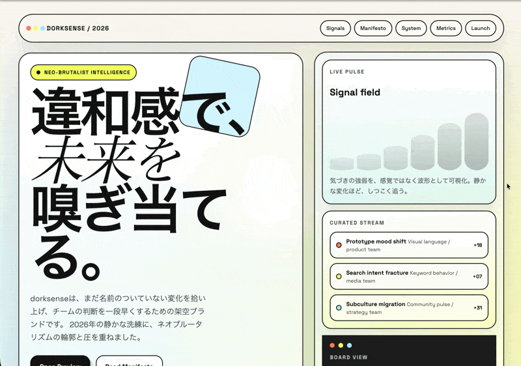The height and width of the screenshot is (366, 521).
Task: Click the black Open Preview button
Action: point(60,361)
